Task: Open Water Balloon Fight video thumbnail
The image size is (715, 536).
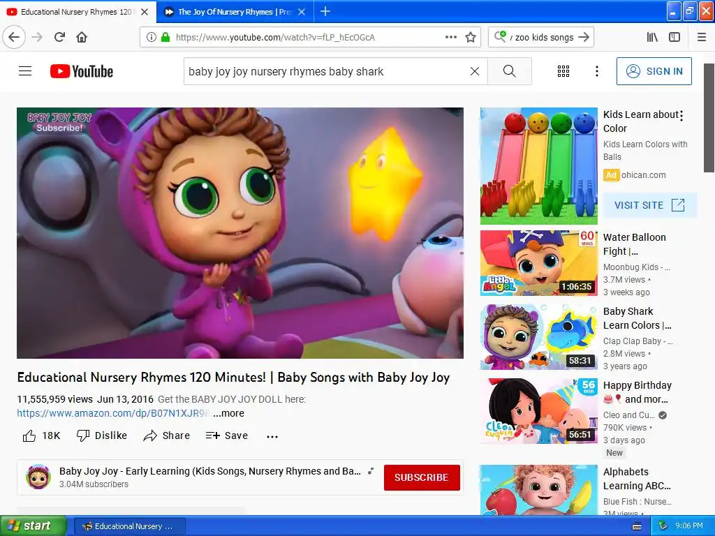Action: [538, 263]
